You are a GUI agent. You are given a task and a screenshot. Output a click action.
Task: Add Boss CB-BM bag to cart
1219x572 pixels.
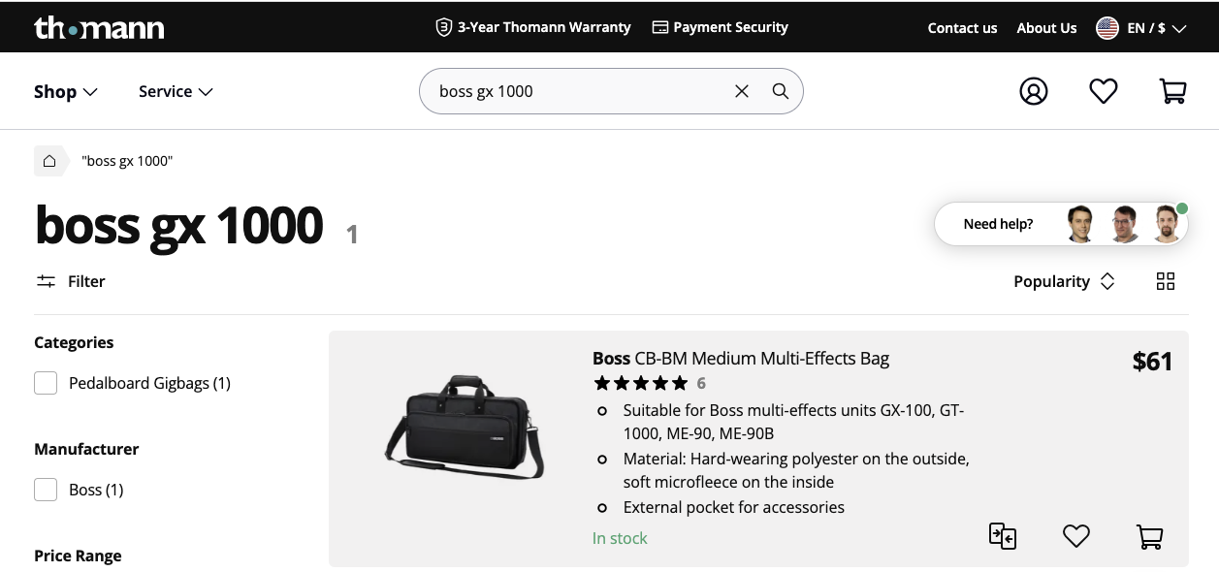pyautogui.click(x=1149, y=536)
